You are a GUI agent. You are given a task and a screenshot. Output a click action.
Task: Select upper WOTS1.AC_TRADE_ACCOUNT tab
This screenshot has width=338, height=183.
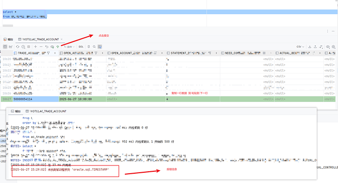[39, 40]
